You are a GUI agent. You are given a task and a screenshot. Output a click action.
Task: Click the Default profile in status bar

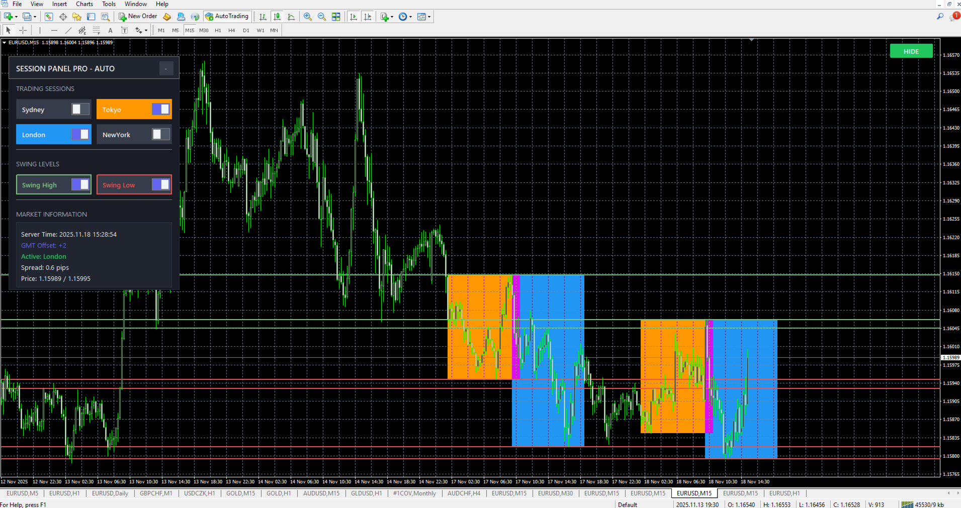(628, 504)
